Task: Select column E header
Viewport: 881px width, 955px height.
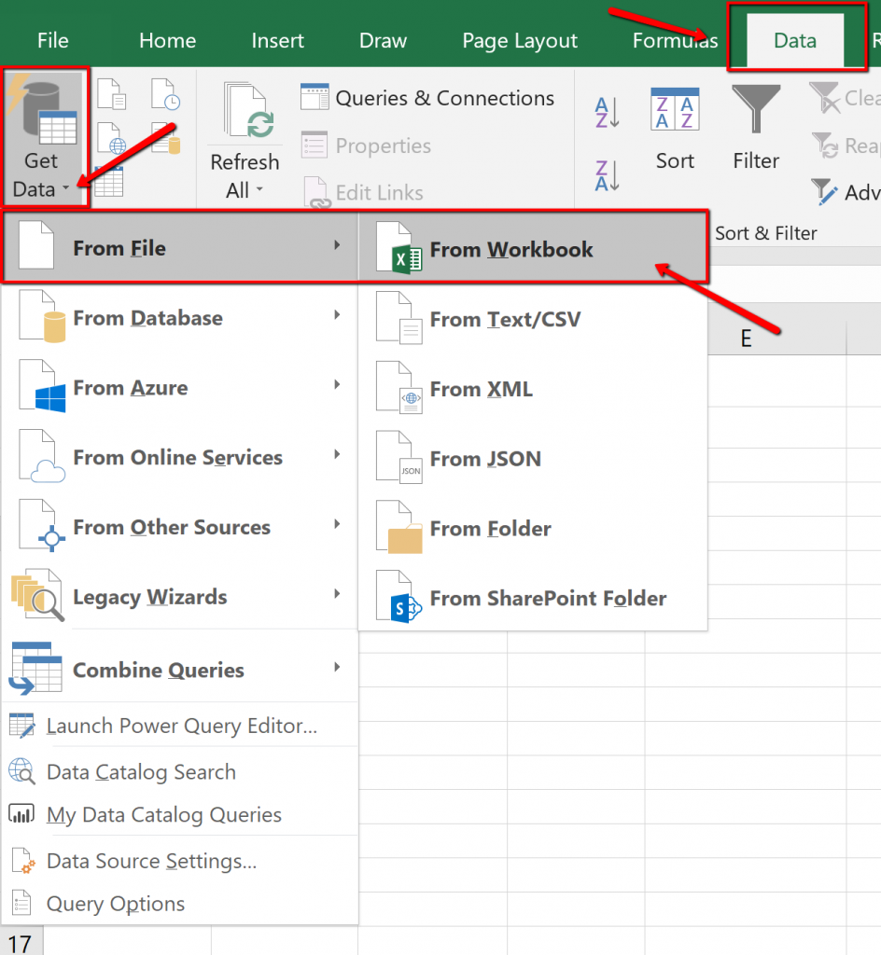Action: 745,338
